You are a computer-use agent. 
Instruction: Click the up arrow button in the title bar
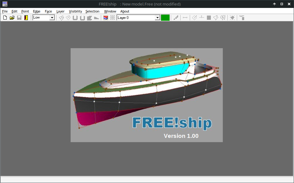coord(274,4)
